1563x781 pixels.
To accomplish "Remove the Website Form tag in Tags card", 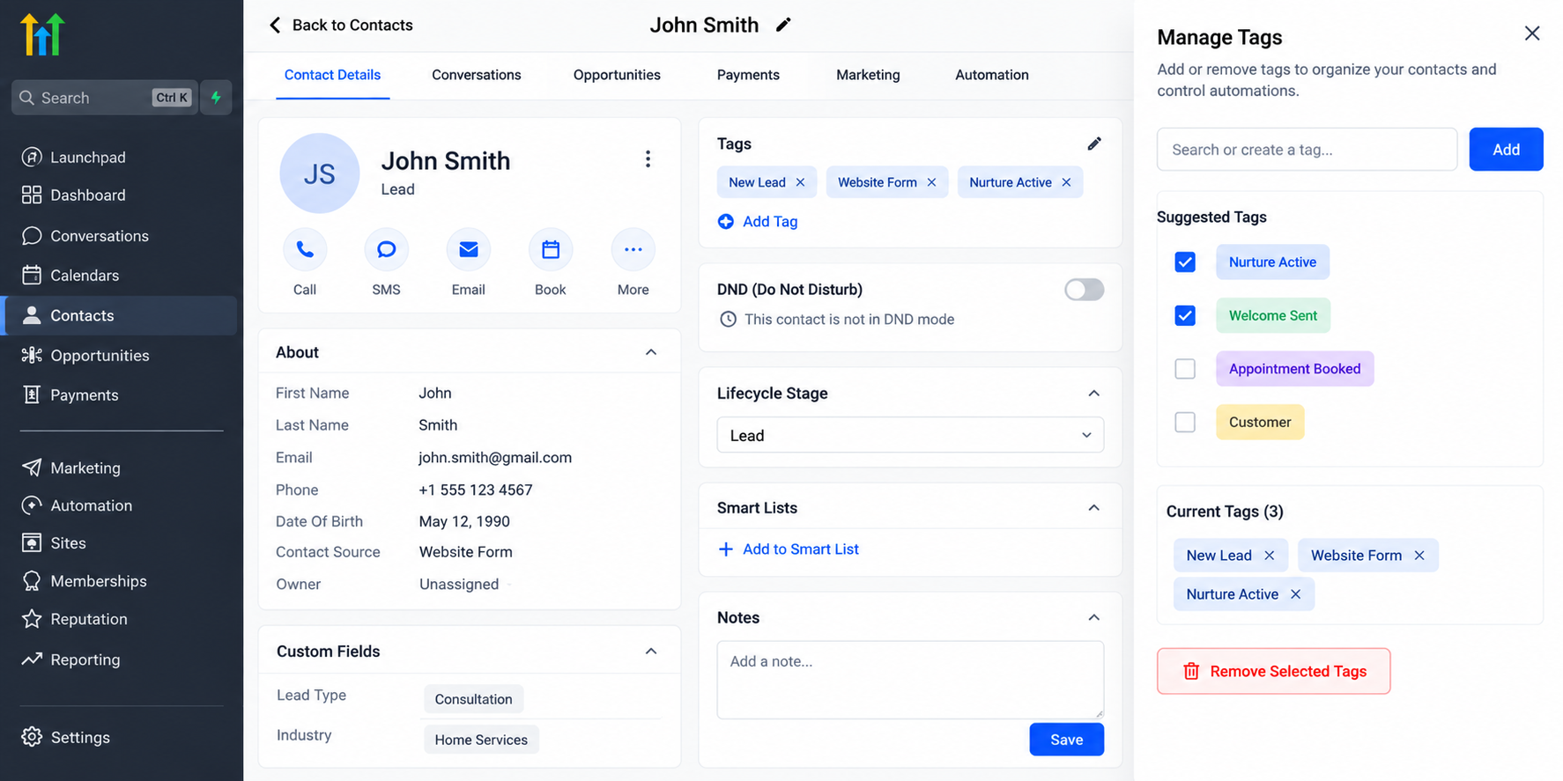I will pos(931,182).
